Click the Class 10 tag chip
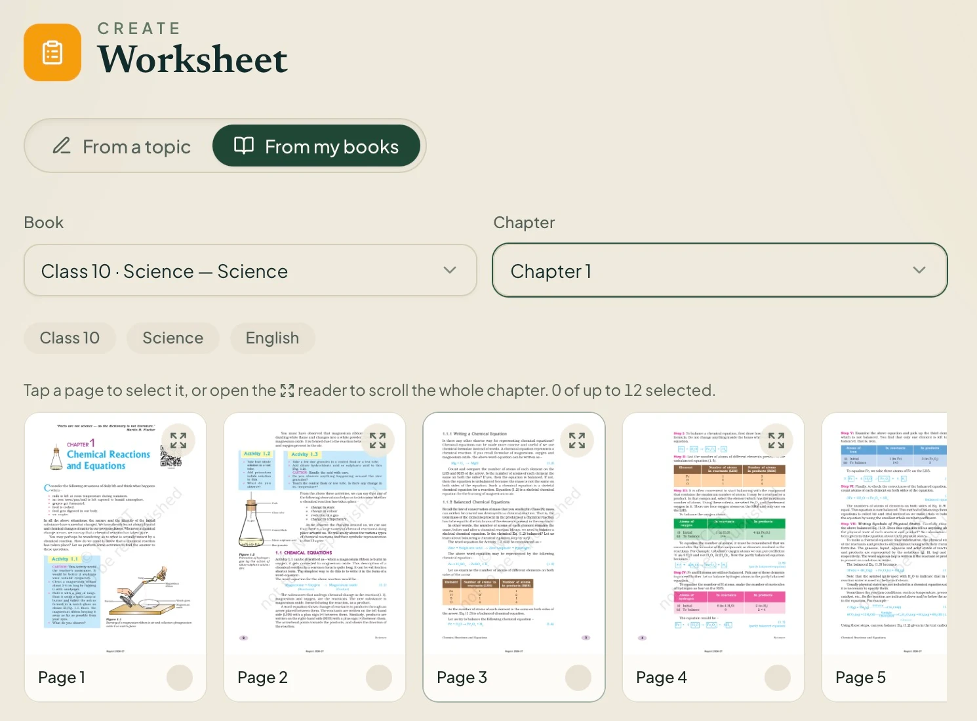977x721 pixels. coord(70,338)
